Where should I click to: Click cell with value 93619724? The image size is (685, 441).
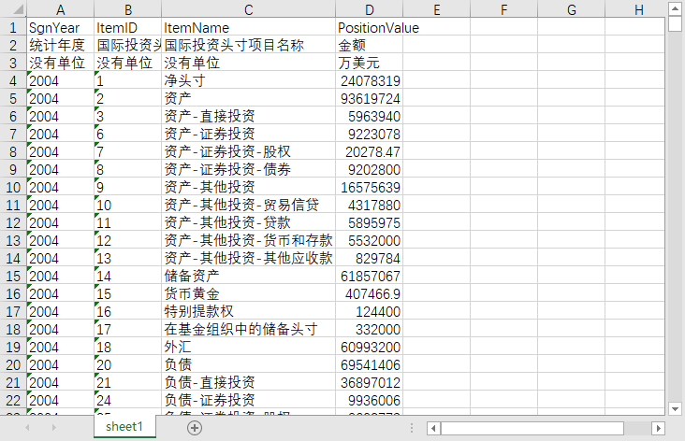click(369, 99)
